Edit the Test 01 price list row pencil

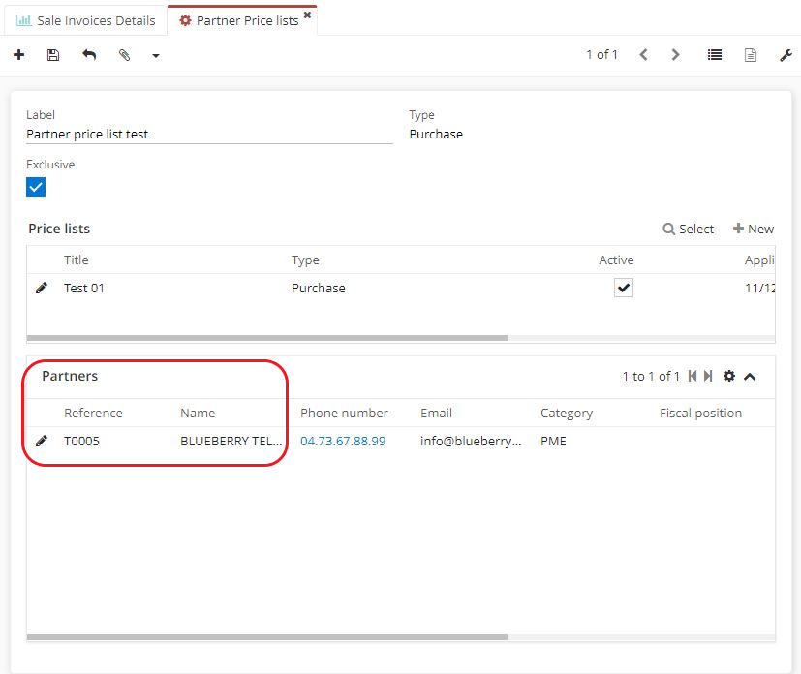(x=42, y=288)
